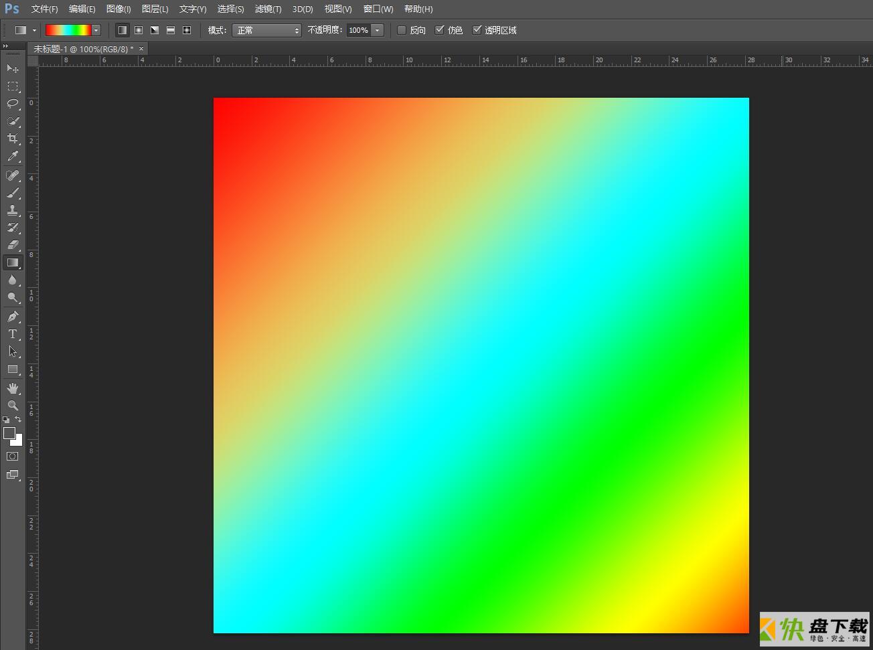Open the 文字(Y) menu
This screenshot has width=873, height=650.
click(x=193, y=9)
